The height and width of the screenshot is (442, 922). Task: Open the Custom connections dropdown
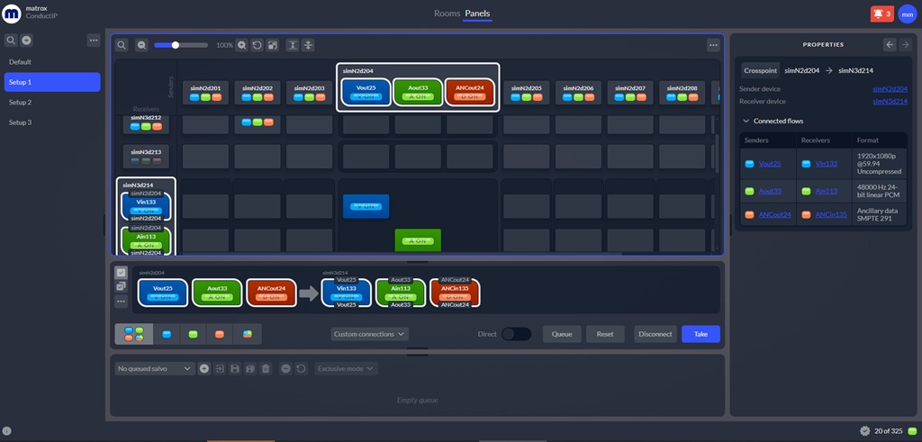[x=370, y=334]
